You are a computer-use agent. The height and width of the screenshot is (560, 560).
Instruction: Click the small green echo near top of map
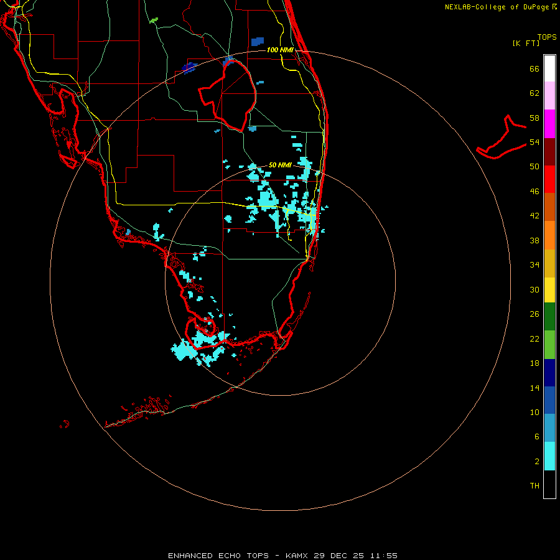pos(154,21)
